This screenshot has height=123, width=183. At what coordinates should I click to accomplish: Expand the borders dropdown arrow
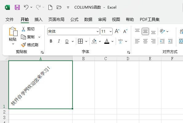86,41
